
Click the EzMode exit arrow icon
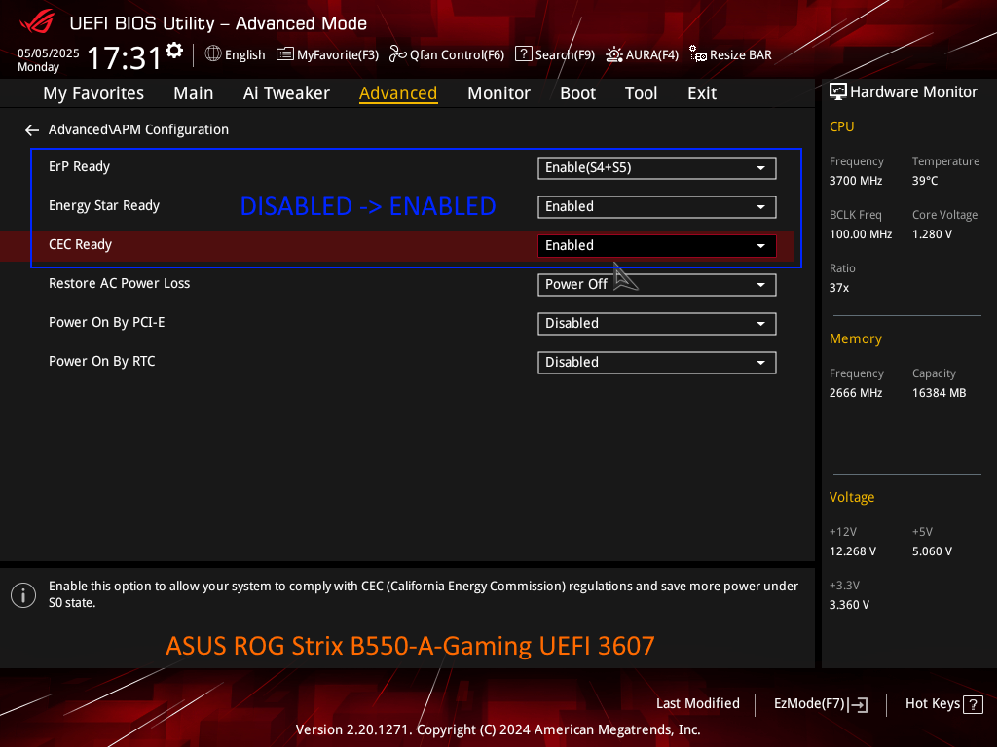tap(858, 704)
